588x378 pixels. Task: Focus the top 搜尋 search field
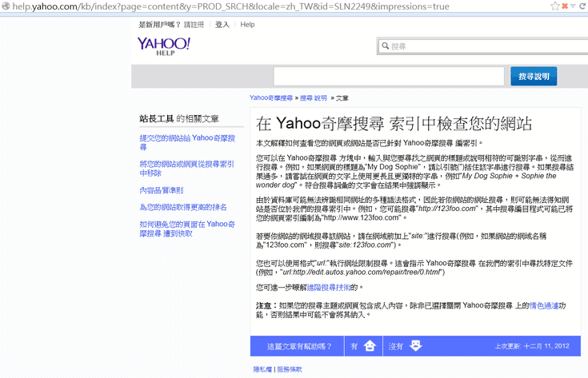tap(484, 46)
